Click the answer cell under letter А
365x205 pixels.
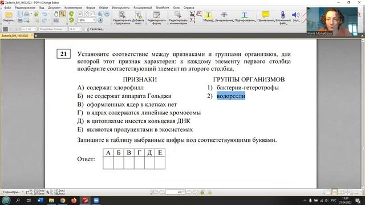pyautogui.click(x=108, y=162)
